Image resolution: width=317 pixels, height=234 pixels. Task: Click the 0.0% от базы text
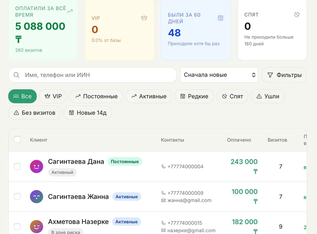pos(106,40)
